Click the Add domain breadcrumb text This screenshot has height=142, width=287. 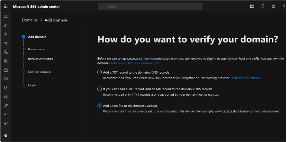[x=56, y=20]
